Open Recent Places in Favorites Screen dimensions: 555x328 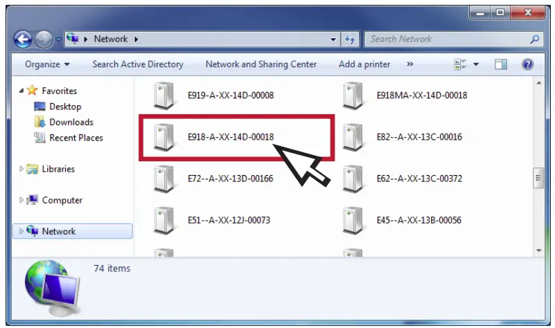[x=76, y=138]
